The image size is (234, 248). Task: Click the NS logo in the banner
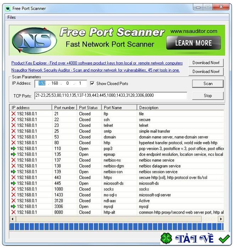34,40
